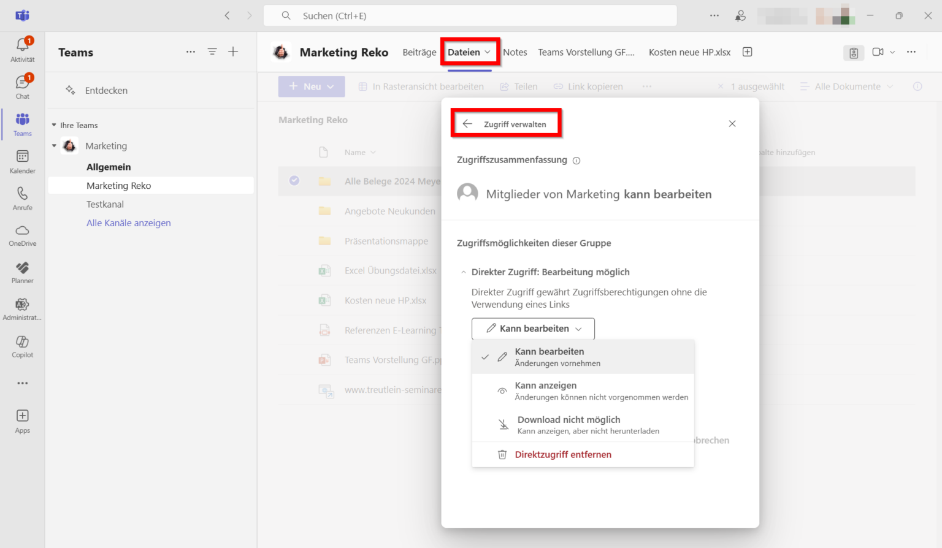Click Direktzugriff entfernen
This screenshot has height=548, width=942.
click(x=562, y=454)
